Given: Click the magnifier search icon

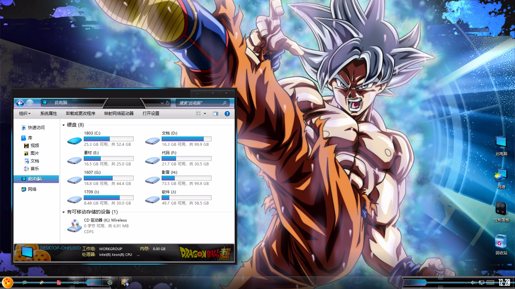Looking at the screenshot, I should 225,103.
